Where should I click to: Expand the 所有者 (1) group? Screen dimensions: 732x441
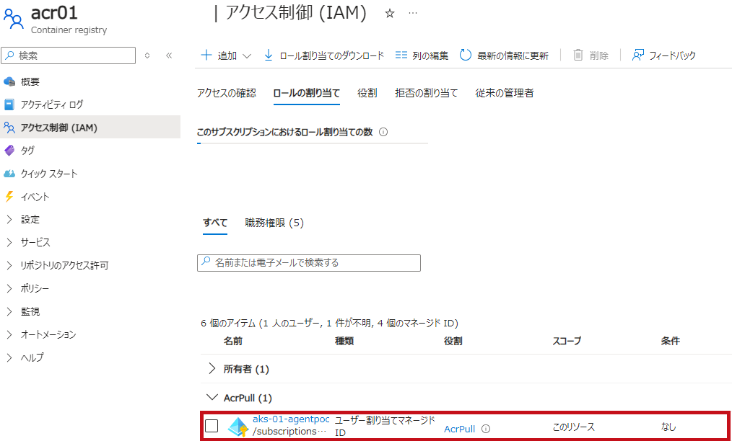tap(212, 369)
